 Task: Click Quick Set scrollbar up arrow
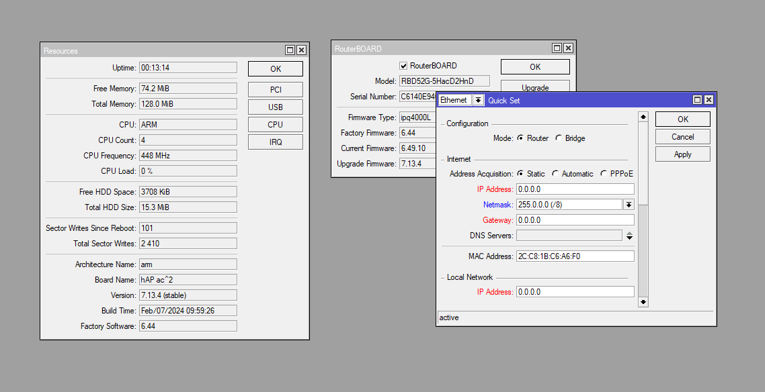click(643, 117)
